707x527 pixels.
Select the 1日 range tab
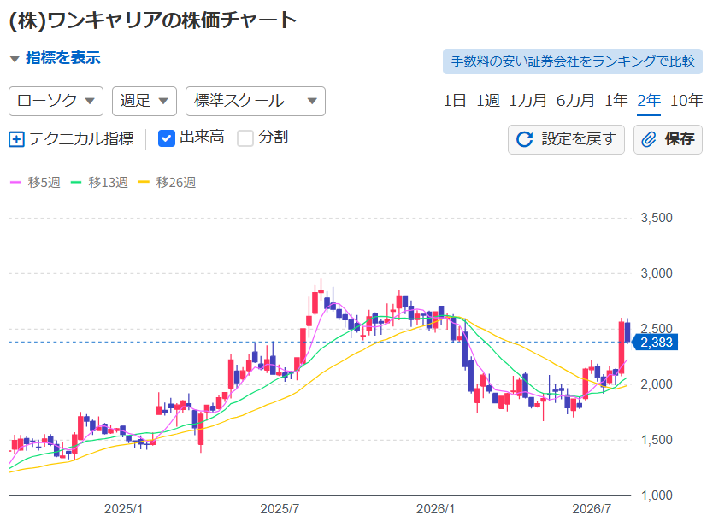point(455,100)
